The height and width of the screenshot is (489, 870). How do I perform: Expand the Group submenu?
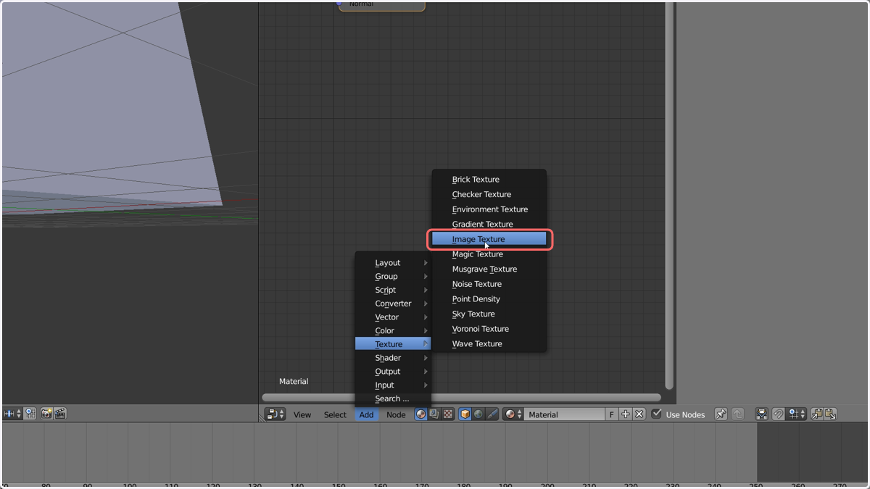tap(393, 277)
